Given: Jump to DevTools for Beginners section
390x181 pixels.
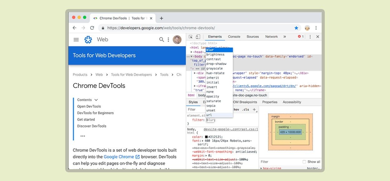Looking at the screenshot, I should [95, 113].
